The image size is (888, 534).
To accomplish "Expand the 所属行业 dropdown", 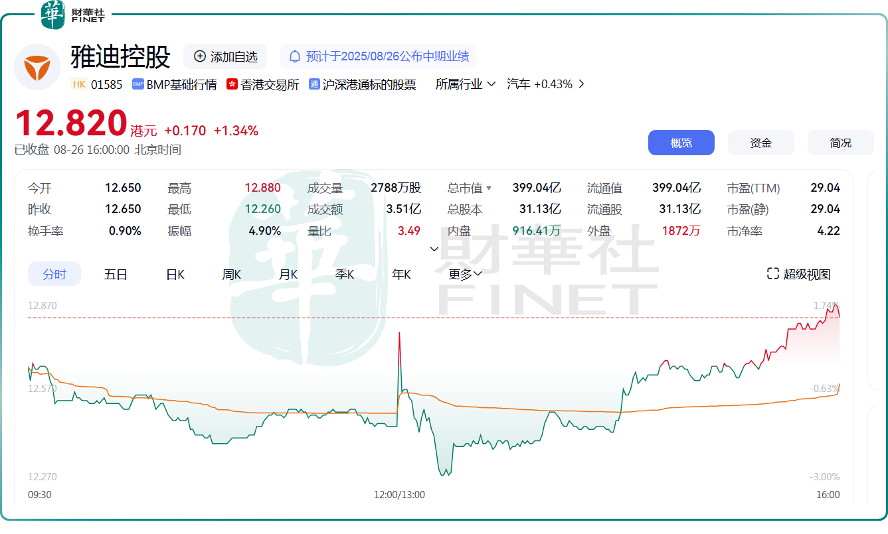I will pyautogui.click(x=466, y=84).
